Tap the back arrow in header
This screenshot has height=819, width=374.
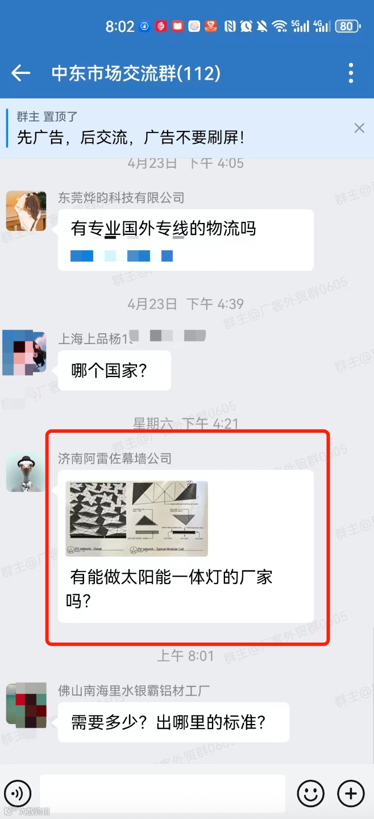coord(21,73)
